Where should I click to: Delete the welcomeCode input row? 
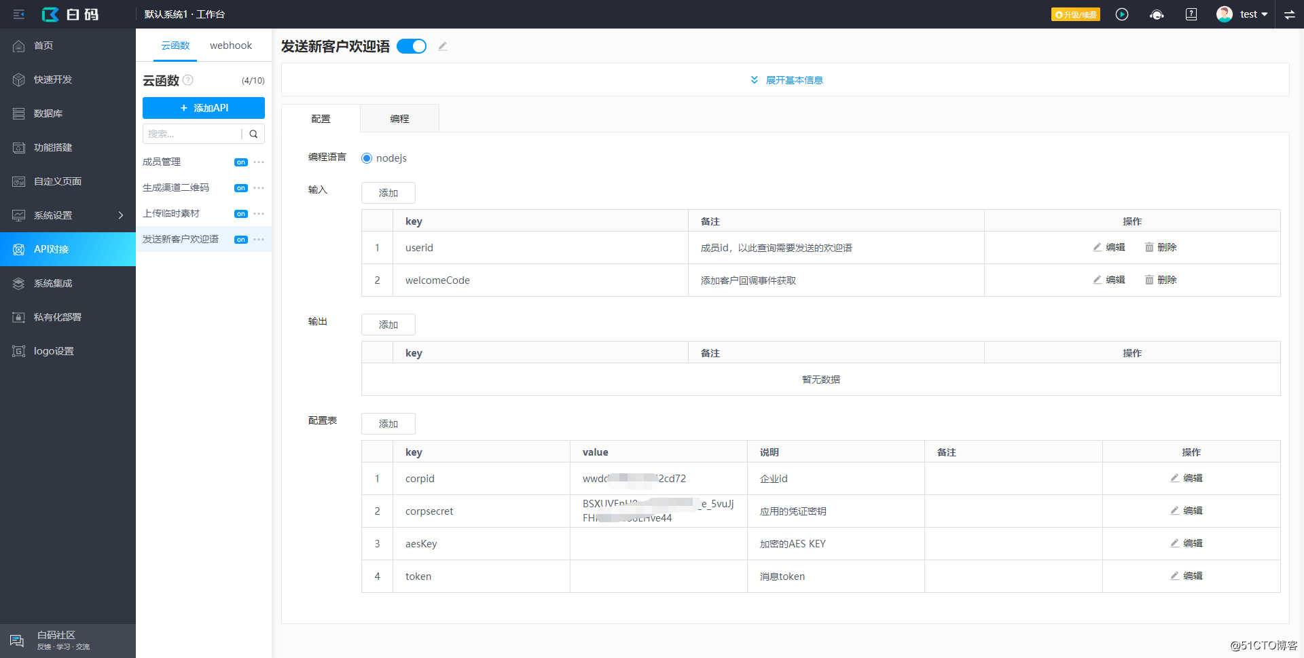pos(1161,280)
